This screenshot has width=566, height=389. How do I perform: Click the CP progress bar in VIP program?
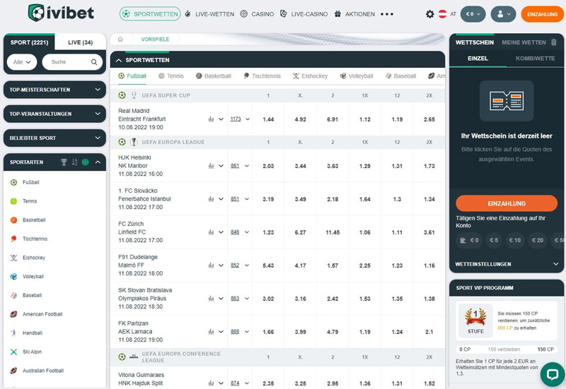(507, 349)
